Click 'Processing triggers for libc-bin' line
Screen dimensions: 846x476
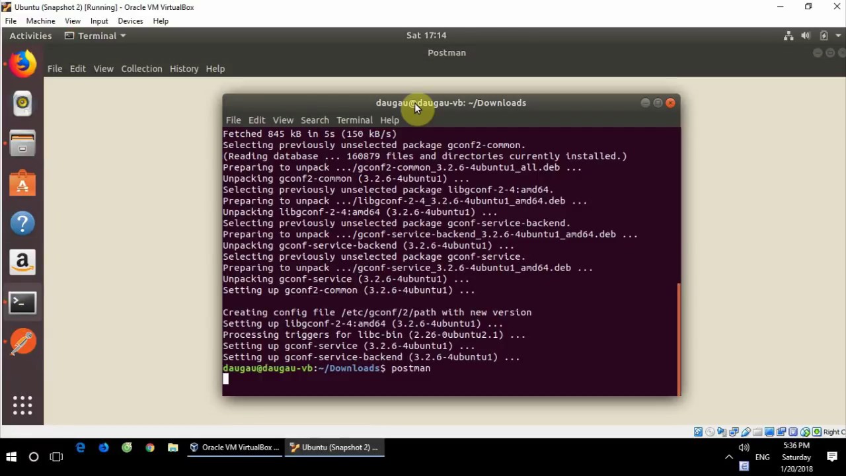374,335
